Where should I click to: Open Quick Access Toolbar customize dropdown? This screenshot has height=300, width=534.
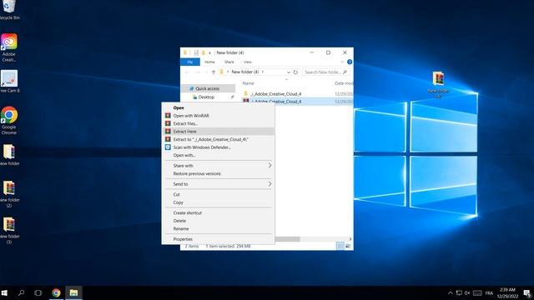tap(209, 52)
